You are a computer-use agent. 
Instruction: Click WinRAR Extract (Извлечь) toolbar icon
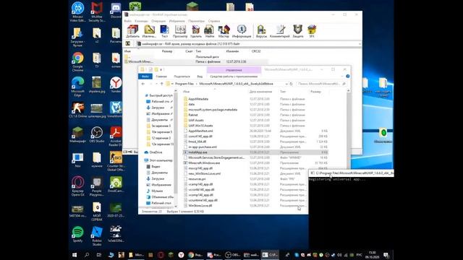pos(149,31)
